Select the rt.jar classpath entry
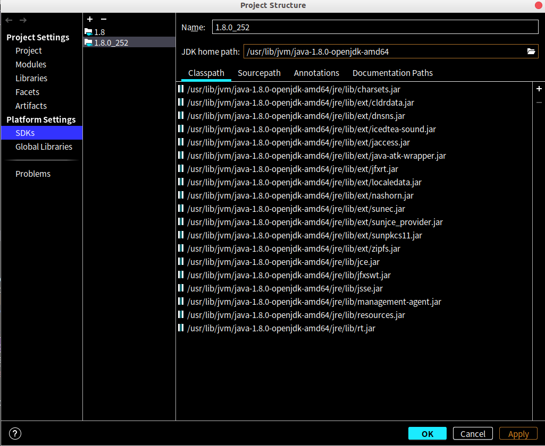 (x=280, y=328)
